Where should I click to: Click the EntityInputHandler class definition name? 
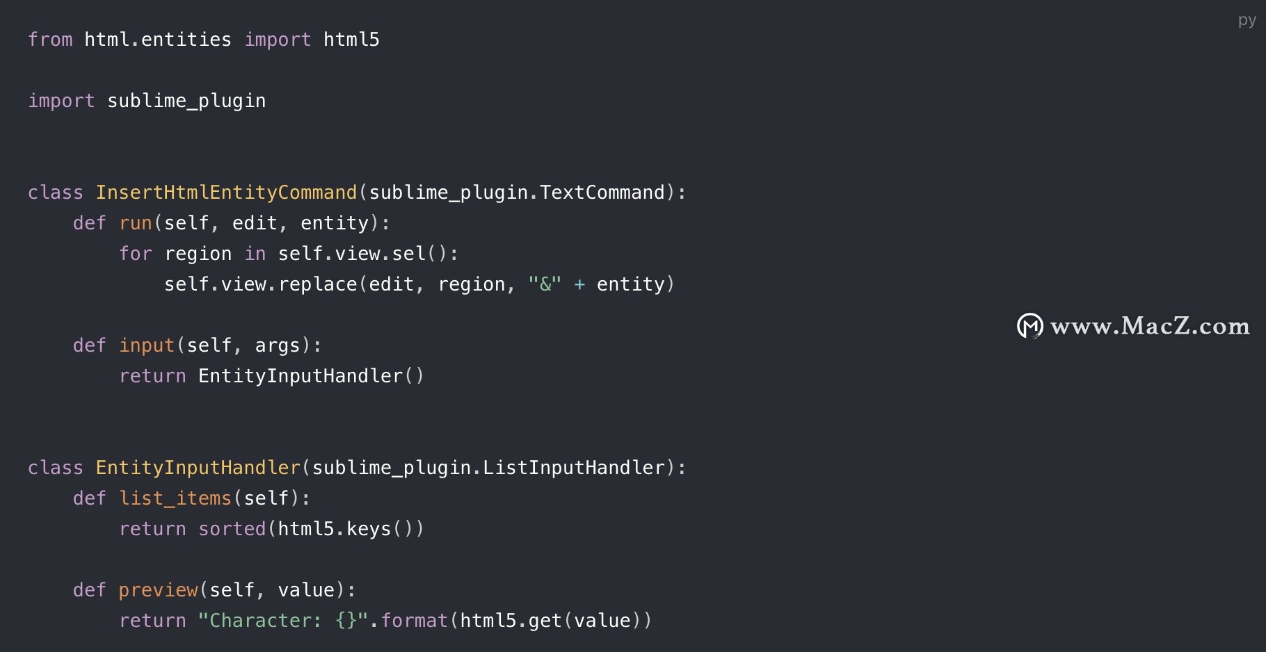point(198,468)
